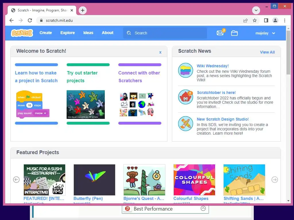Open the Chrome profile avatar
Viewport: 294px width, 220px height.
click(275, 20)
